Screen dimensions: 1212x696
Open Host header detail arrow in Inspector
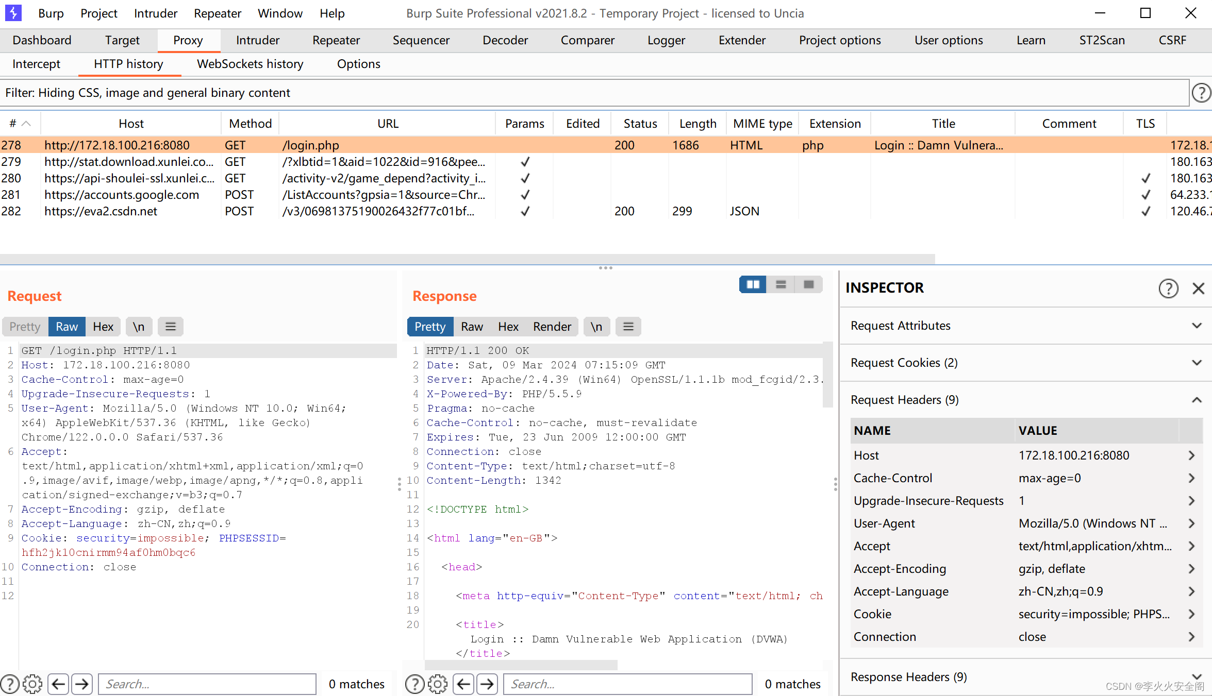coord(1191,455)
